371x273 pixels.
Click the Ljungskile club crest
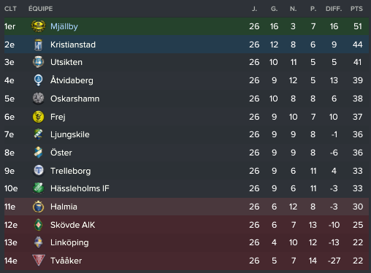point(38,134)
